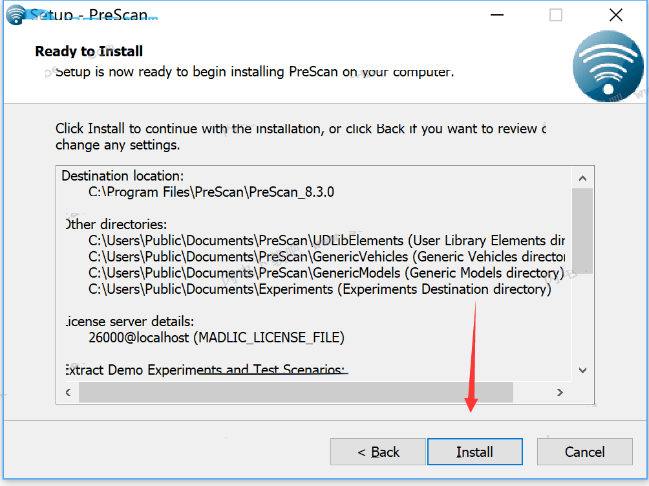Click the Install button

[x=474, y=452]
